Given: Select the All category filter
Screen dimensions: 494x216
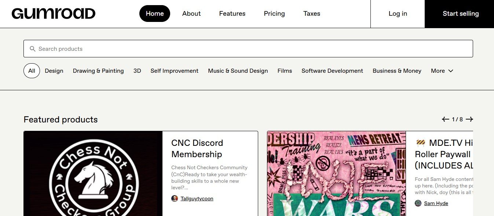Looking at the screenshot, I should 32,71.
